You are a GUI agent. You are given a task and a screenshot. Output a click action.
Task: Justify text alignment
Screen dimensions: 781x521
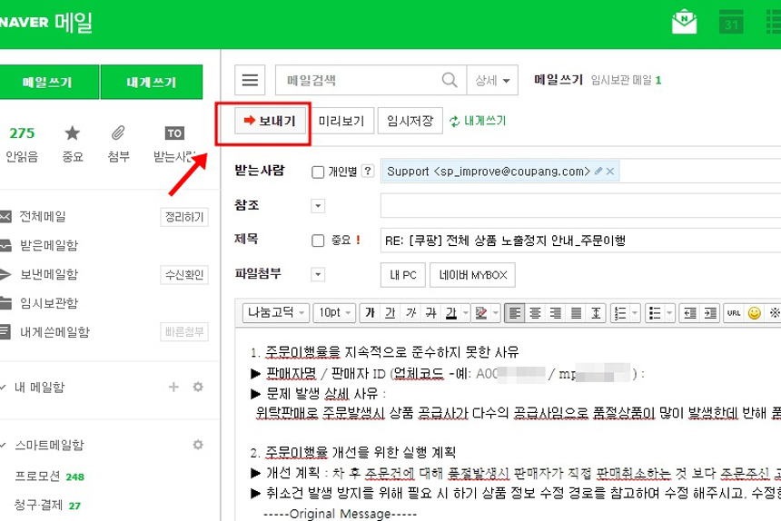click(576, 313)
